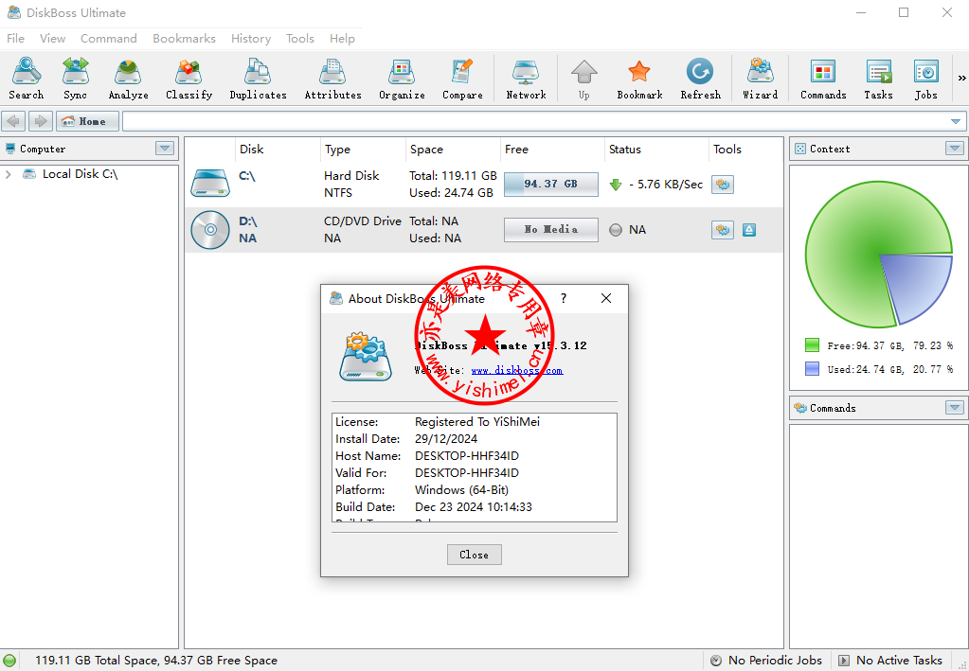Dismiss About dialog with the X button

click(606, 299)
